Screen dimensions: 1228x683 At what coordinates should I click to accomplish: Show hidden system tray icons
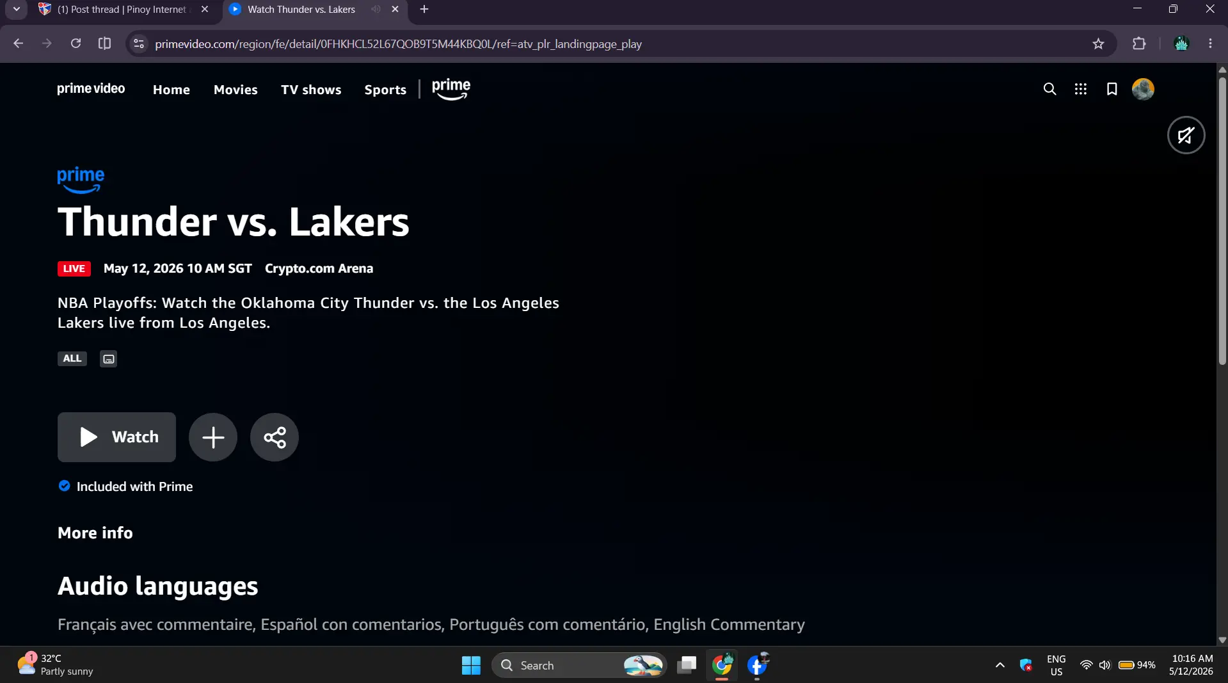[x=1000, y=665]
